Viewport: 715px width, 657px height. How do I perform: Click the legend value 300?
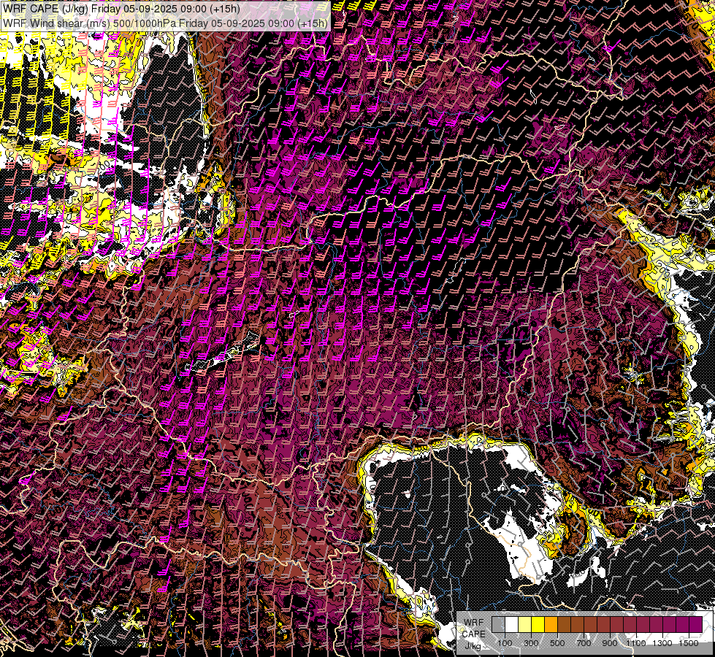(x=531, y=643)
